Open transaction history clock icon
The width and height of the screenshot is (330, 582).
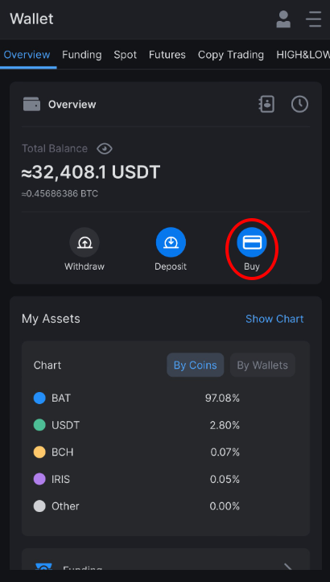pos(299,105)
